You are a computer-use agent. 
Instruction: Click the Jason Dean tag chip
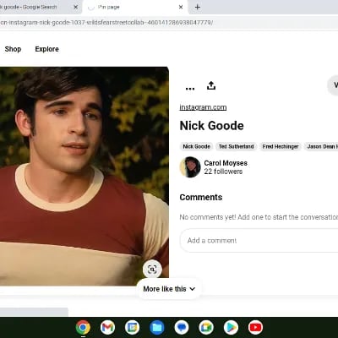[x=321, y=146]
